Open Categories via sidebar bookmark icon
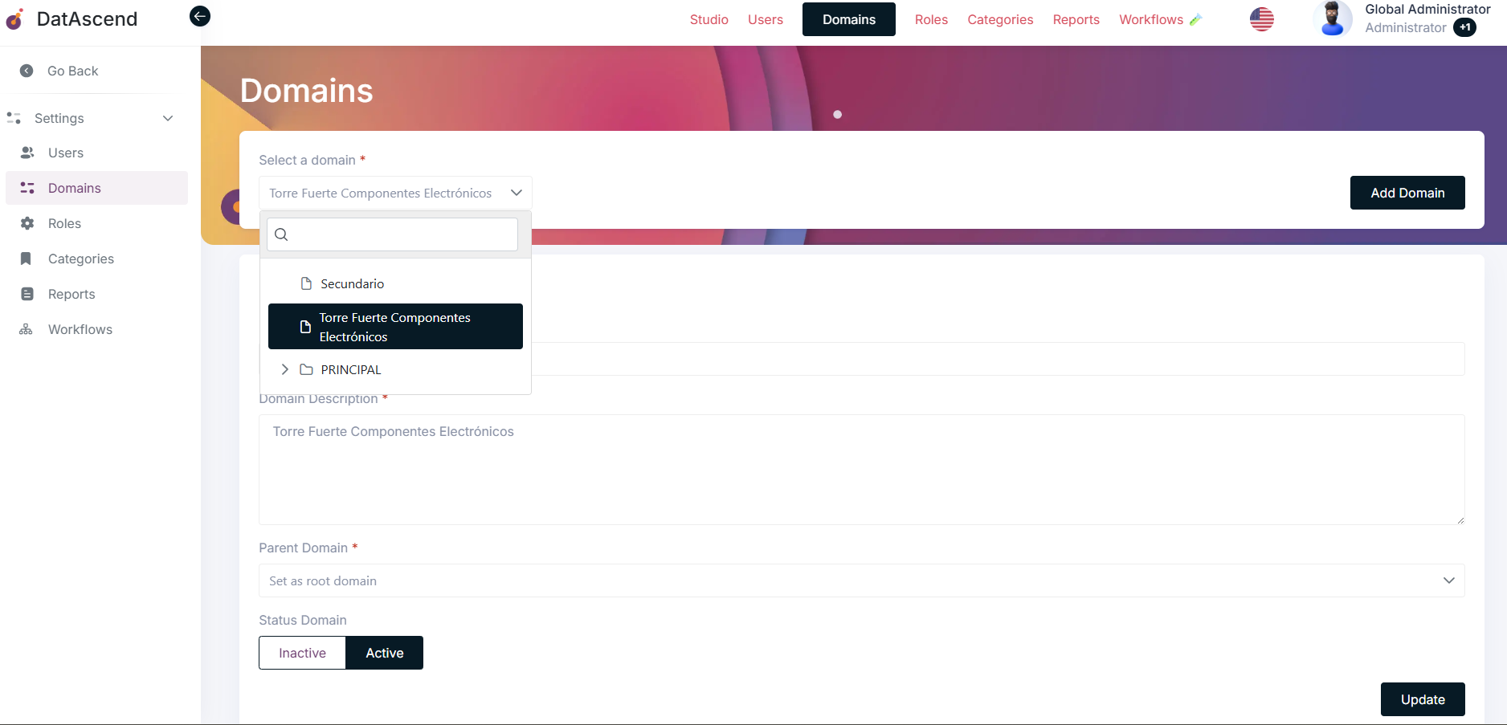 point(27,259)
